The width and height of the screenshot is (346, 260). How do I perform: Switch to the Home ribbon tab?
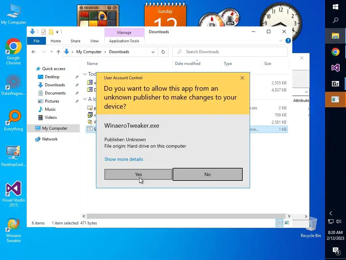tap(56, 41)
